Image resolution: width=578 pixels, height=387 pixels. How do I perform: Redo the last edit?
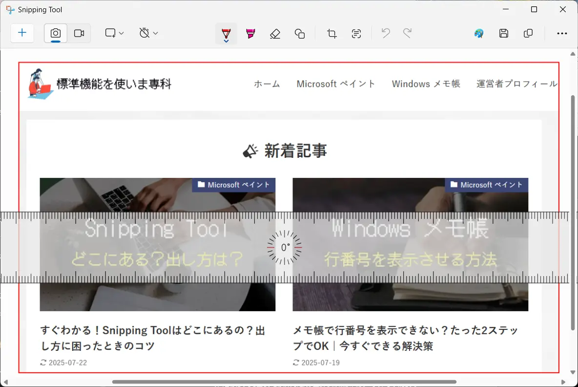point(407,33)
